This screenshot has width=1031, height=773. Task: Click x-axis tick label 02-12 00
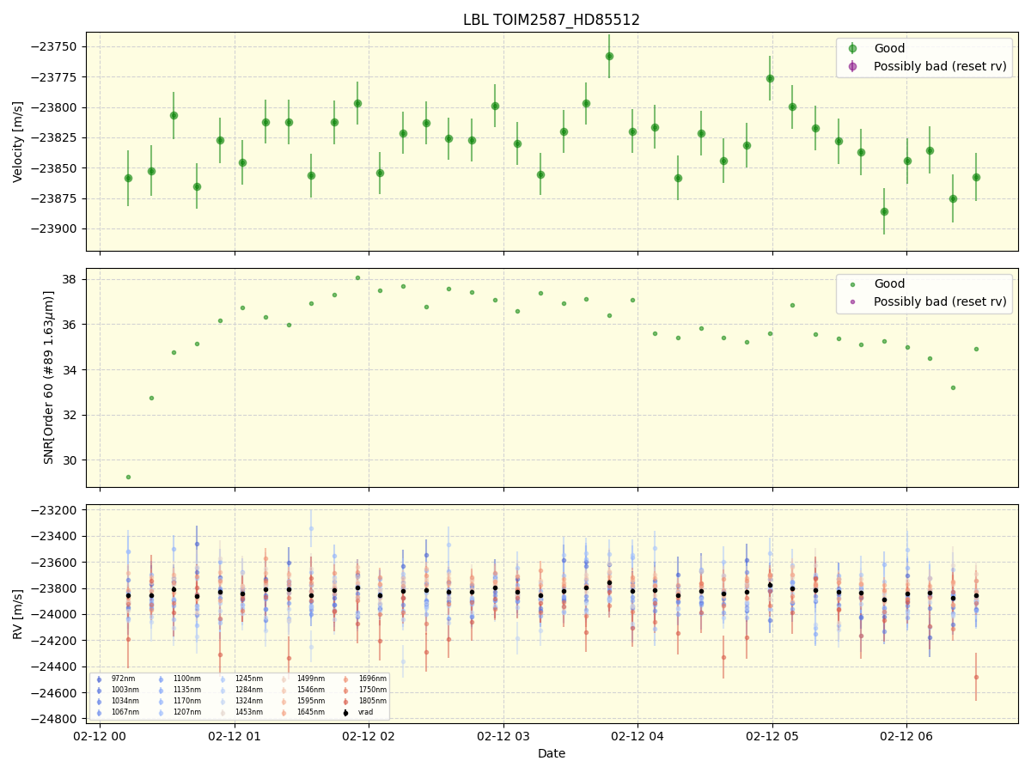coord(100,736)
